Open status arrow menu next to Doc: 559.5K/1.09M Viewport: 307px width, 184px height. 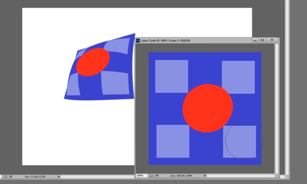coord(205,176)
